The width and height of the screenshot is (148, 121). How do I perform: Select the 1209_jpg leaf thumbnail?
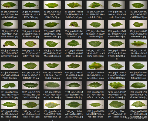click(x=95, y=85)
